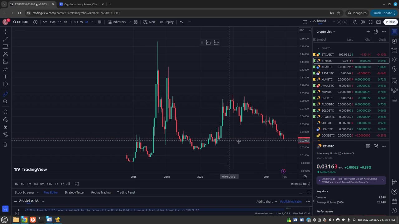Open chart settings gear icon
Image resolution: width=399 pixels, height=224 pixels.
[x=363, y=22]
